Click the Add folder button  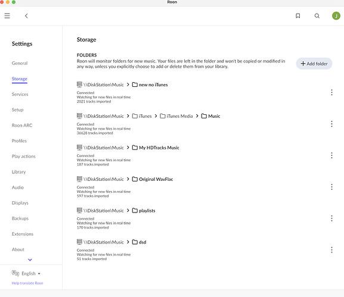point(314,64)
